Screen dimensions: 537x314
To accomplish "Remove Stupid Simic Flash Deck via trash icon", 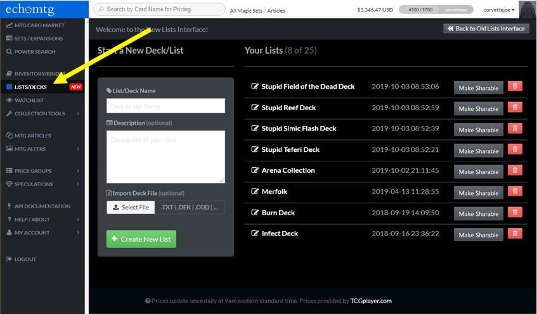I will (515, 129).
